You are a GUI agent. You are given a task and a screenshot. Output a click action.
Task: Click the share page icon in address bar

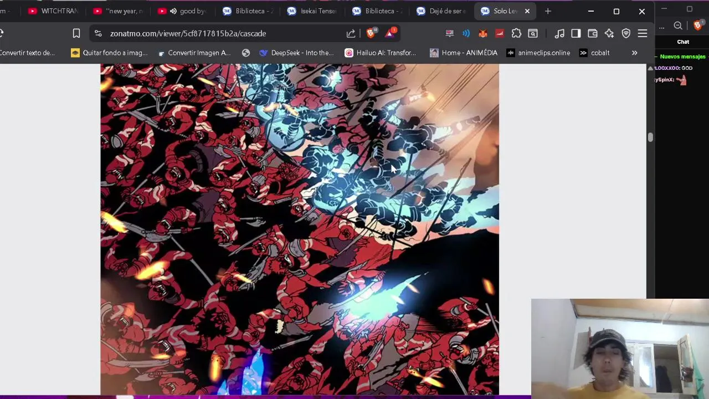pyautogui.click(x=351, y=33)
